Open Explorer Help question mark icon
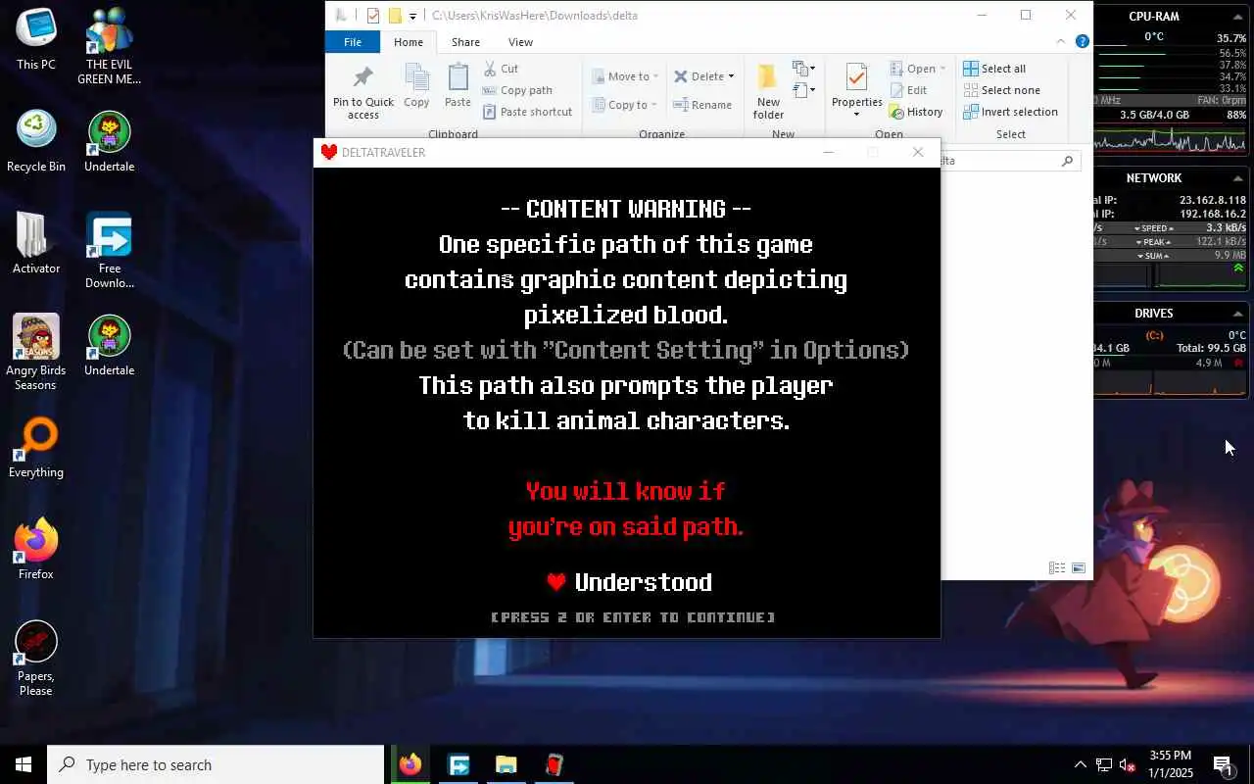 tap(1082, 41)
